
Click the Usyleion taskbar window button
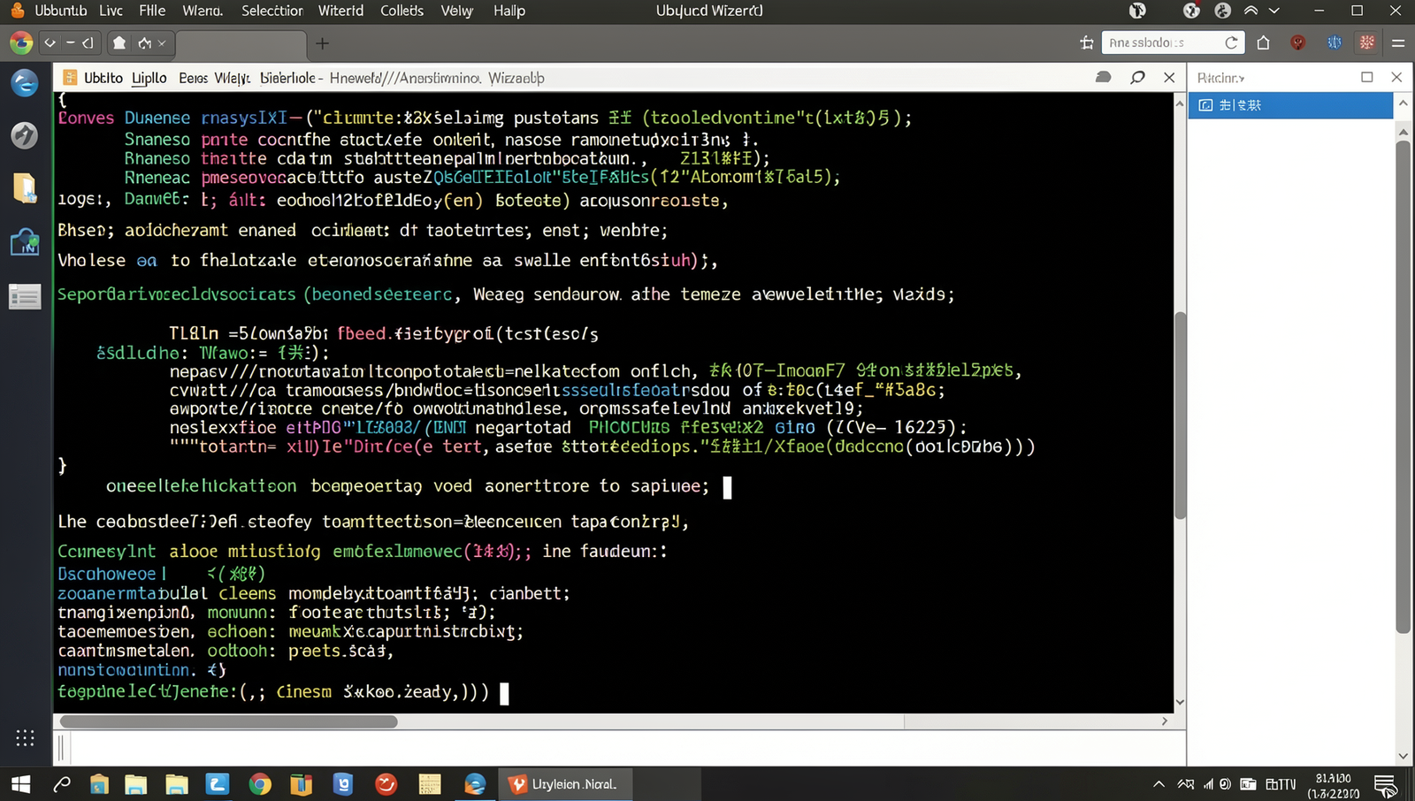pyautogui.click(x=565, y=784)
